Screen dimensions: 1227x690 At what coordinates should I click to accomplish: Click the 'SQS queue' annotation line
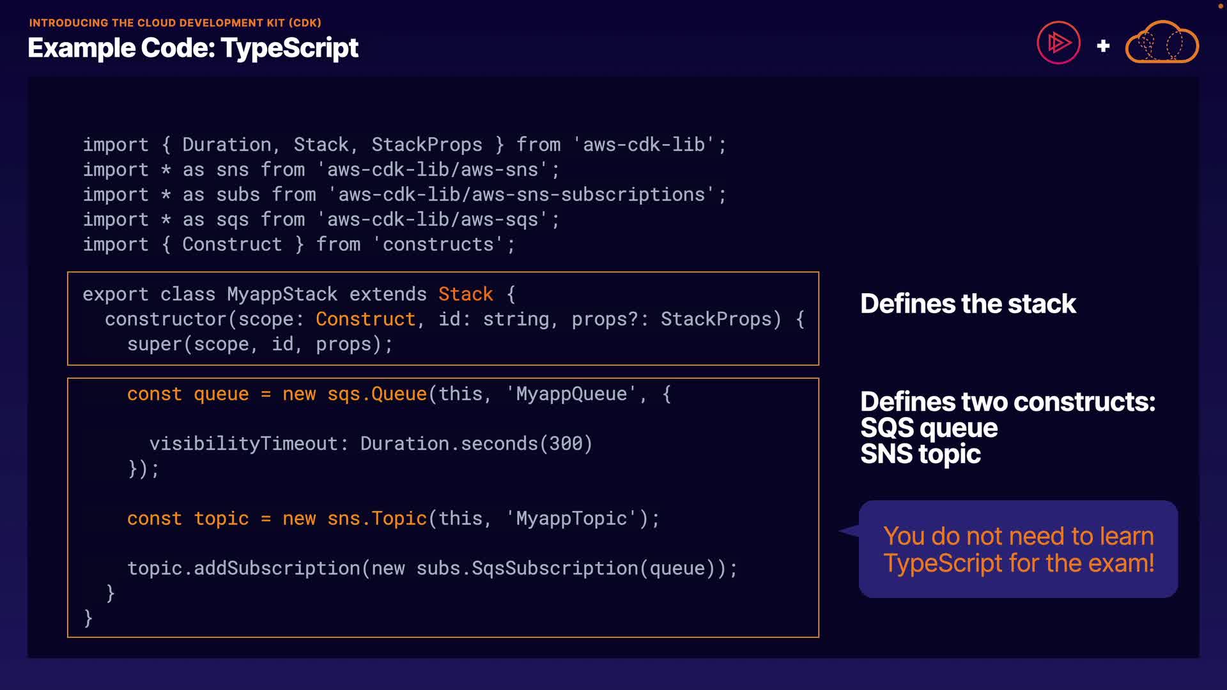pos(928,428)
